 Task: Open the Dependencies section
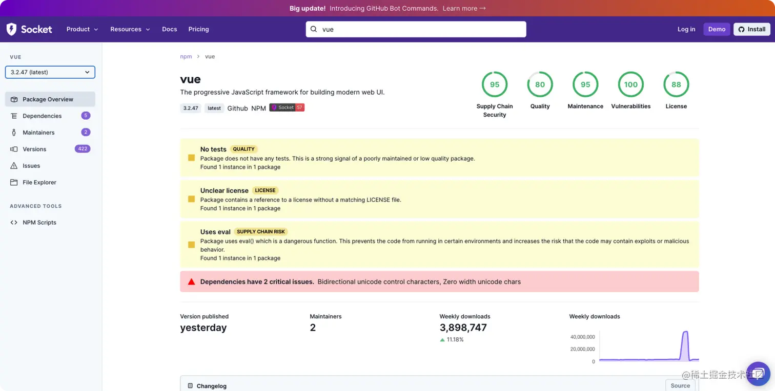[50, 116]
